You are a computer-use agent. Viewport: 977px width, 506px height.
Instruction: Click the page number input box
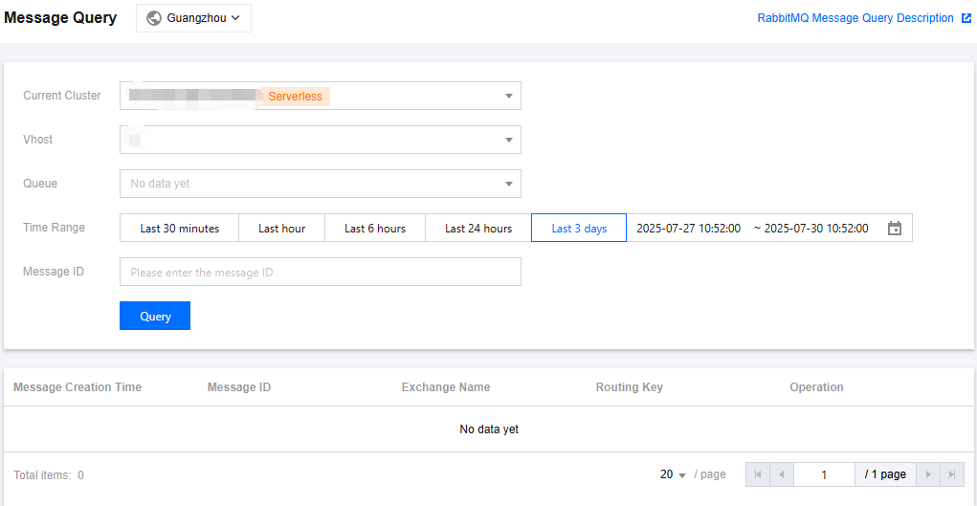824,474
